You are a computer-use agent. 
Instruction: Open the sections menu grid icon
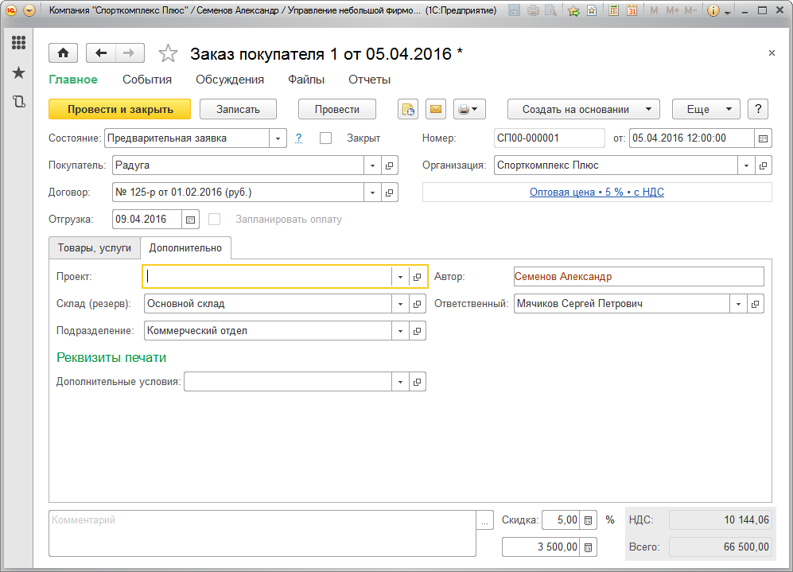pos(19,42)
